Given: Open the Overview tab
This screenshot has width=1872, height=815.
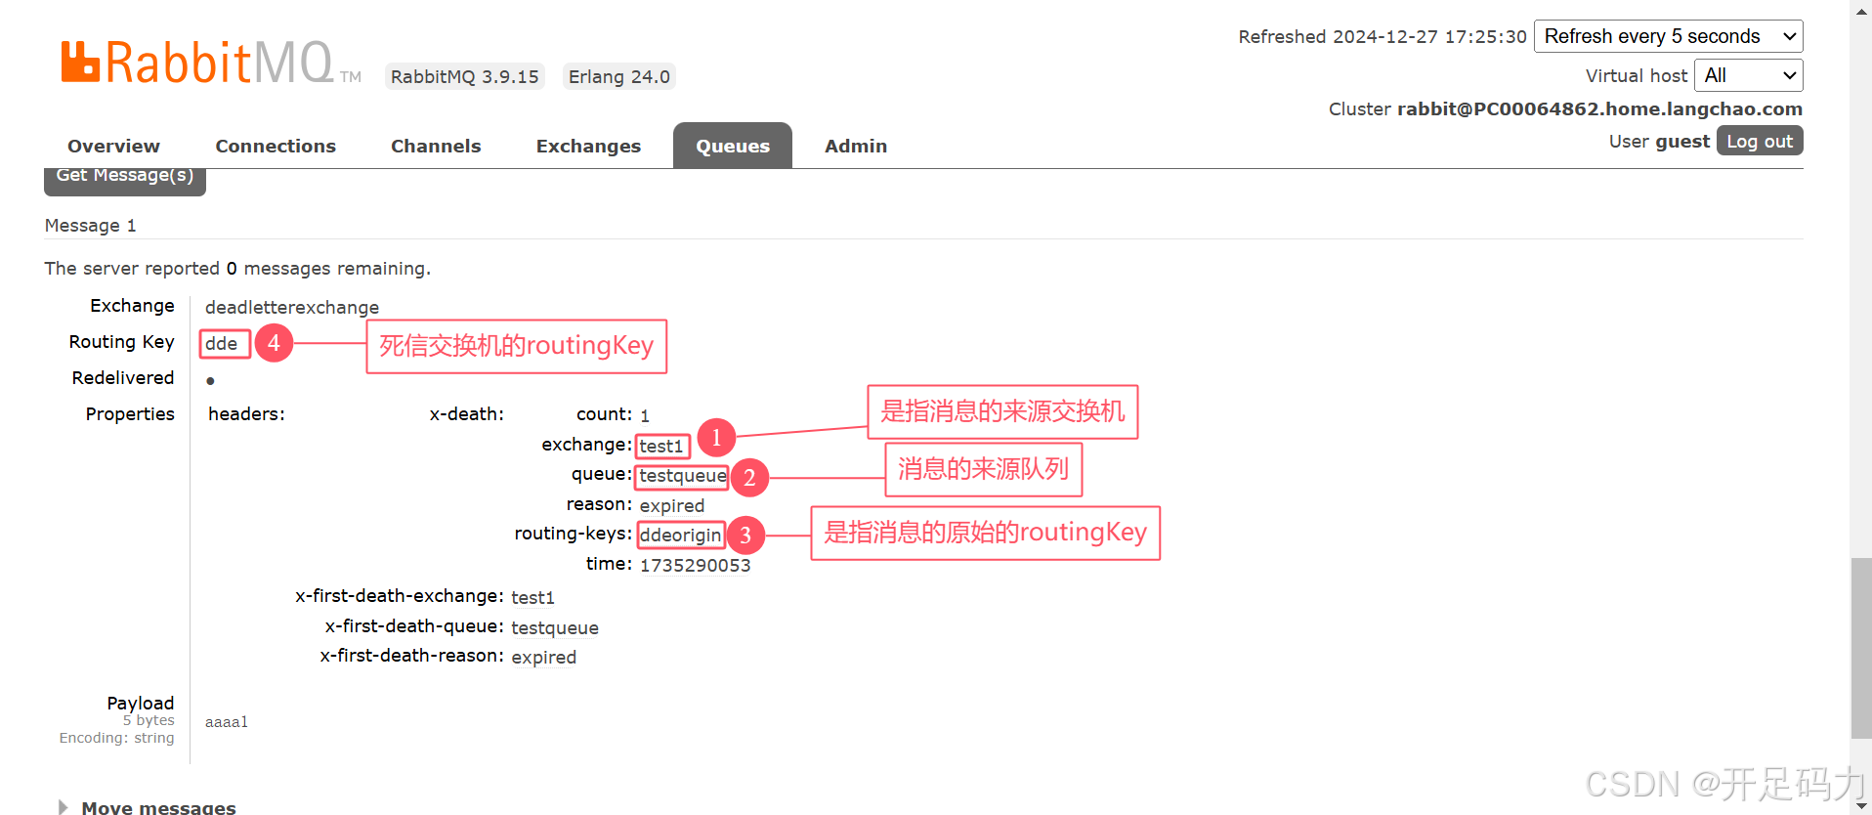Looking at the screenshot, I should pos(113,146).
